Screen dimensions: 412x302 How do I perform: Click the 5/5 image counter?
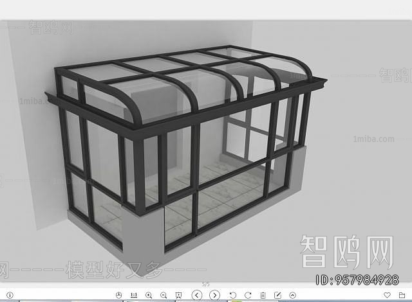[x=206, y=285]
